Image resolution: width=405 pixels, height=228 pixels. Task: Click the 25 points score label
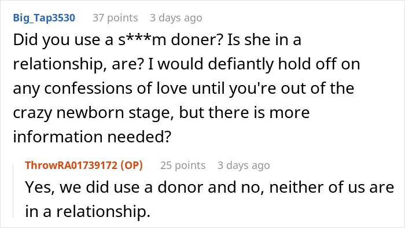[183, 166]
